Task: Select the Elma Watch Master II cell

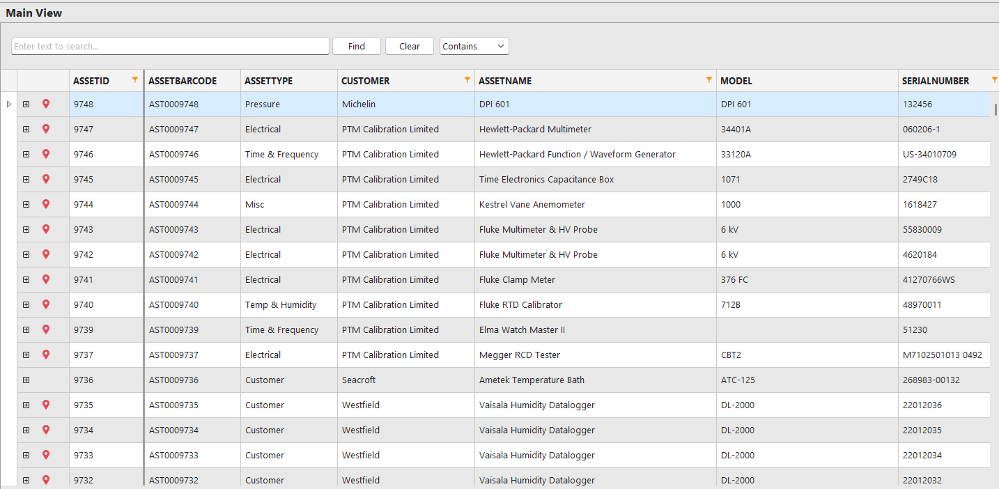Action: (x=596, y=329)
